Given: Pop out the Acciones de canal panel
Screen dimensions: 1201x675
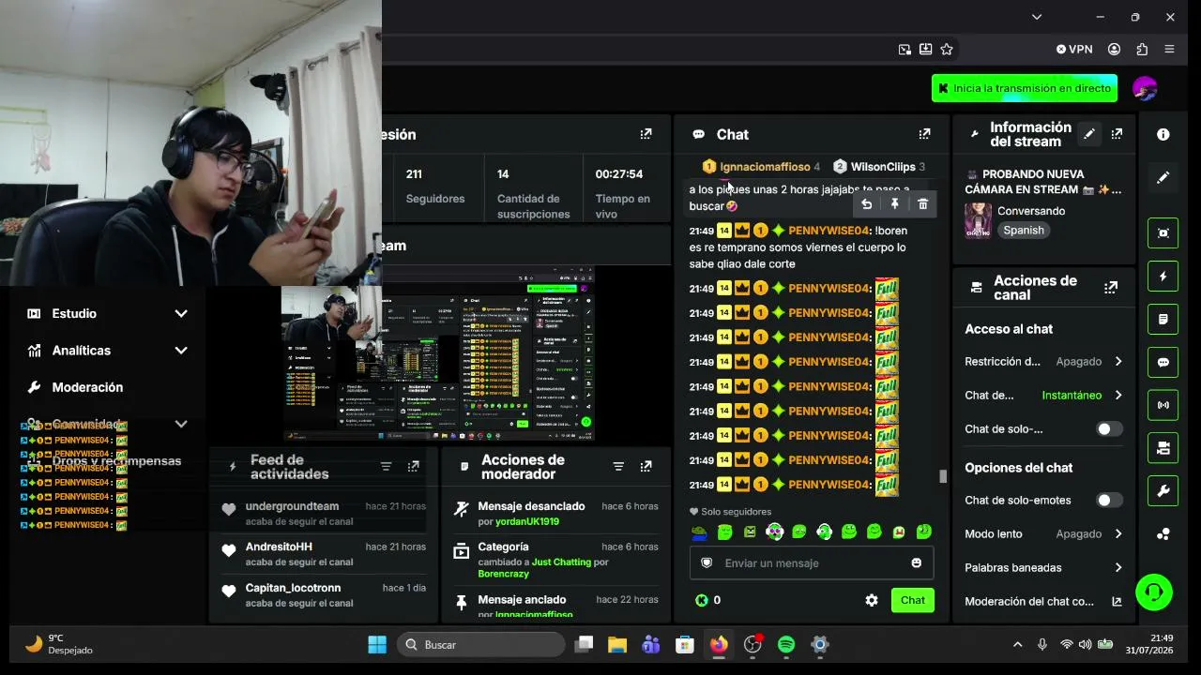Looking at the screenshot, I should [1111, 288].
